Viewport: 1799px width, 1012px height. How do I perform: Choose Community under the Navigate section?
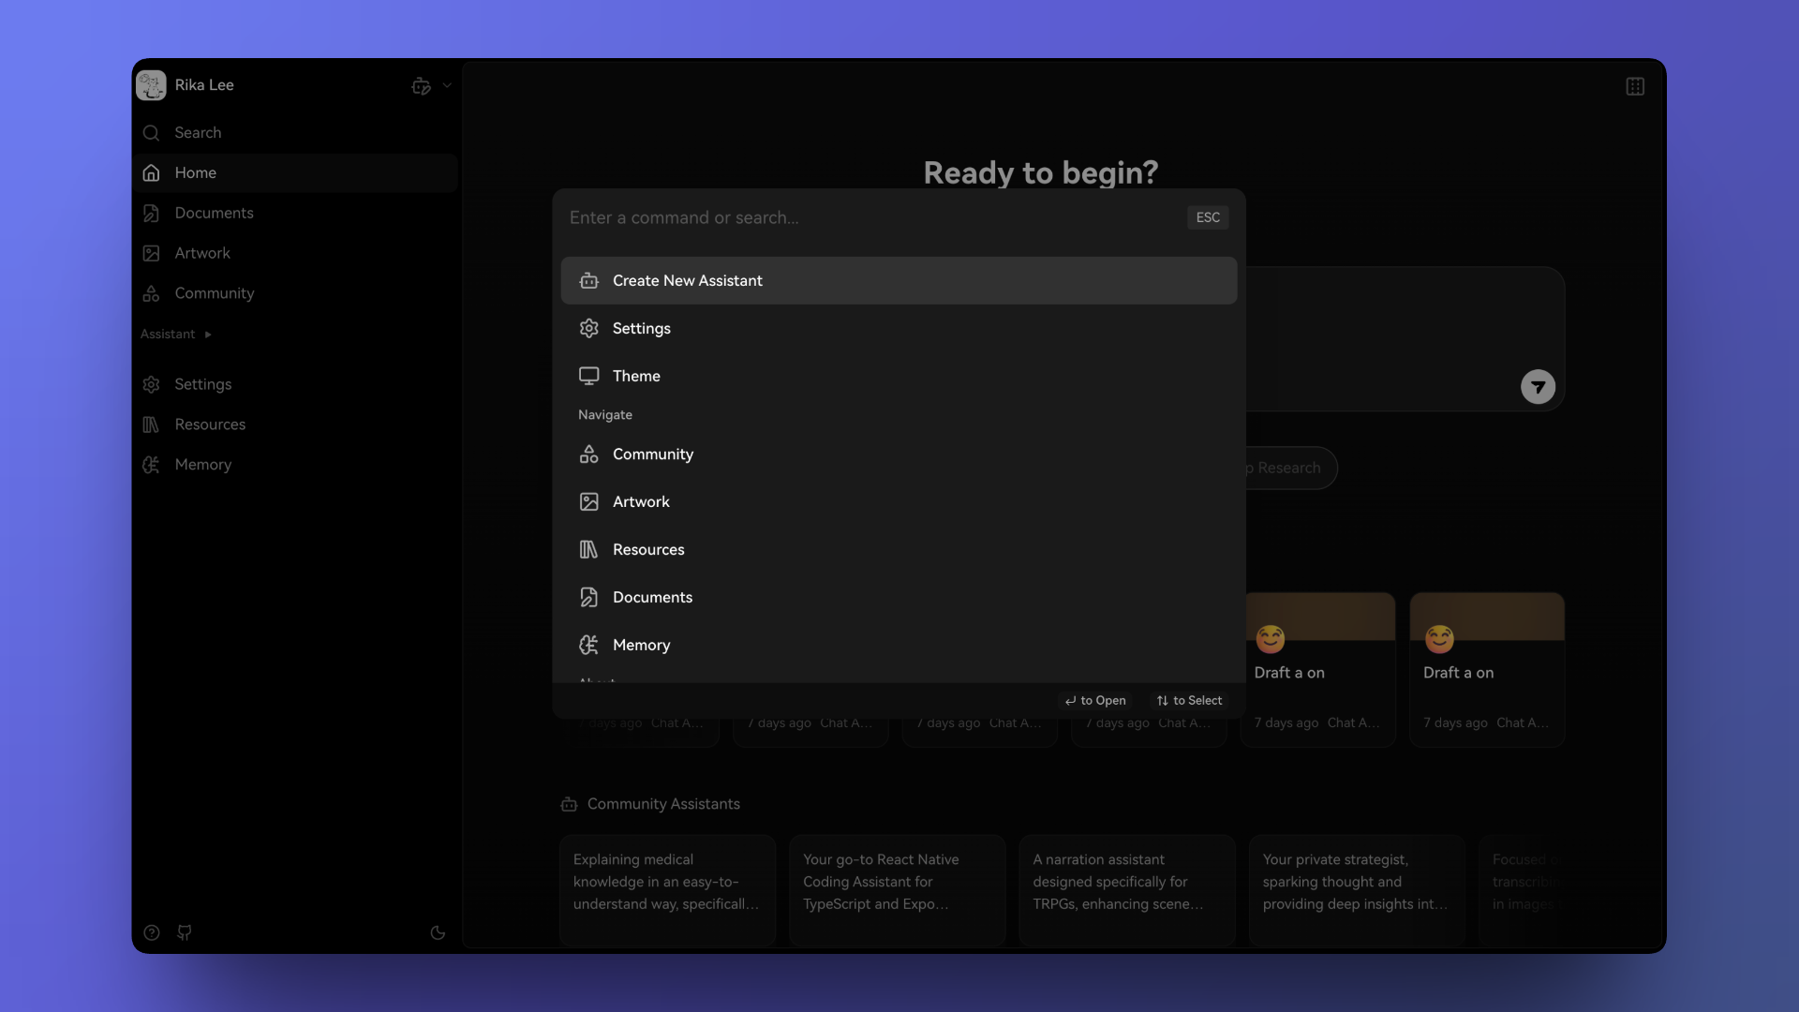click(653, 454)
